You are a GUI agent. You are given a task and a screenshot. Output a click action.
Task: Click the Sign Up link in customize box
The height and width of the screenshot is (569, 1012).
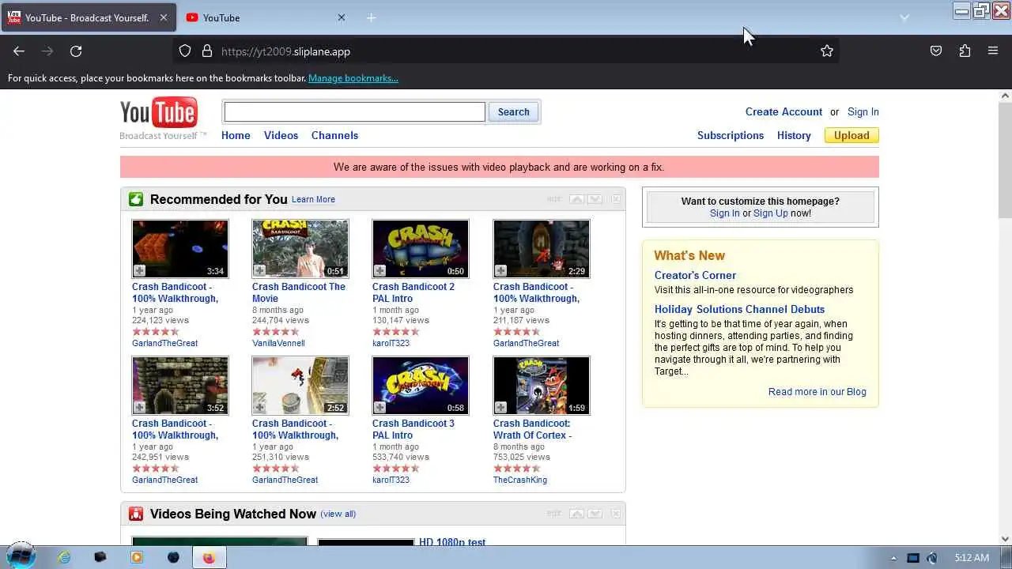[x=771, y=213]
